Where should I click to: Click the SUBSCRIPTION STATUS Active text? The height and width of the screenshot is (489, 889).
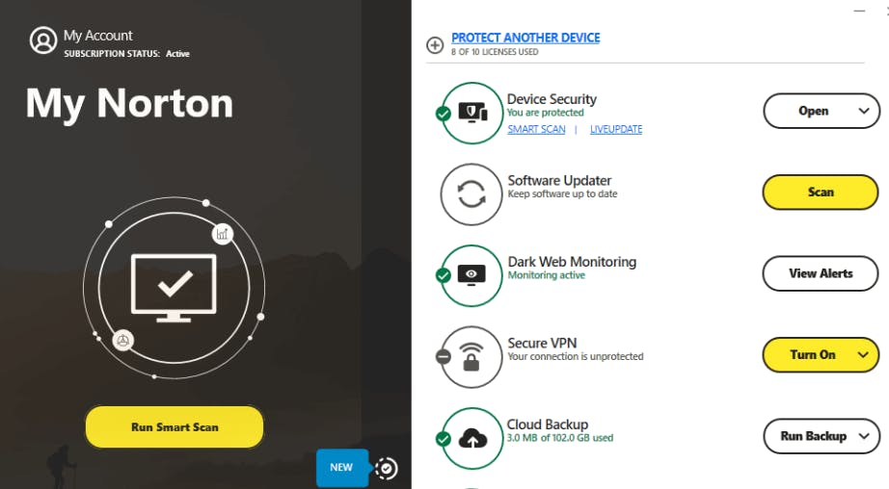(x=127, y=54)
